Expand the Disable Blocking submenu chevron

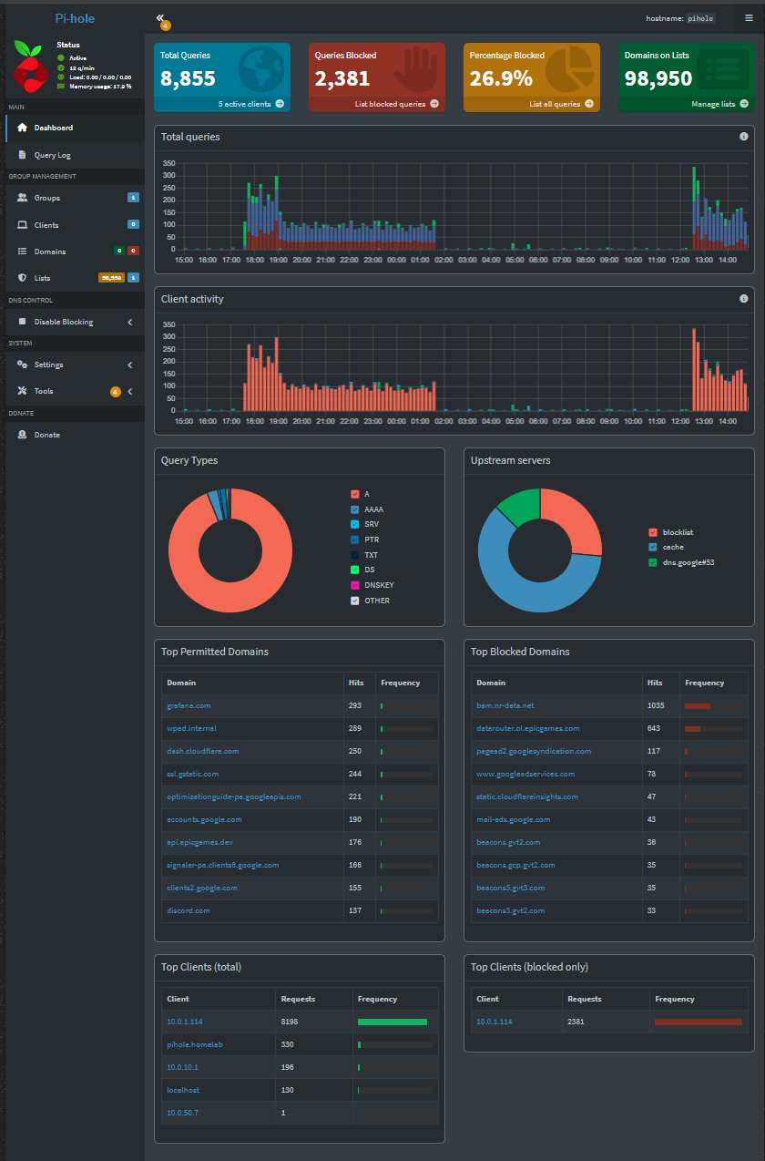click(x=129, y=322)
